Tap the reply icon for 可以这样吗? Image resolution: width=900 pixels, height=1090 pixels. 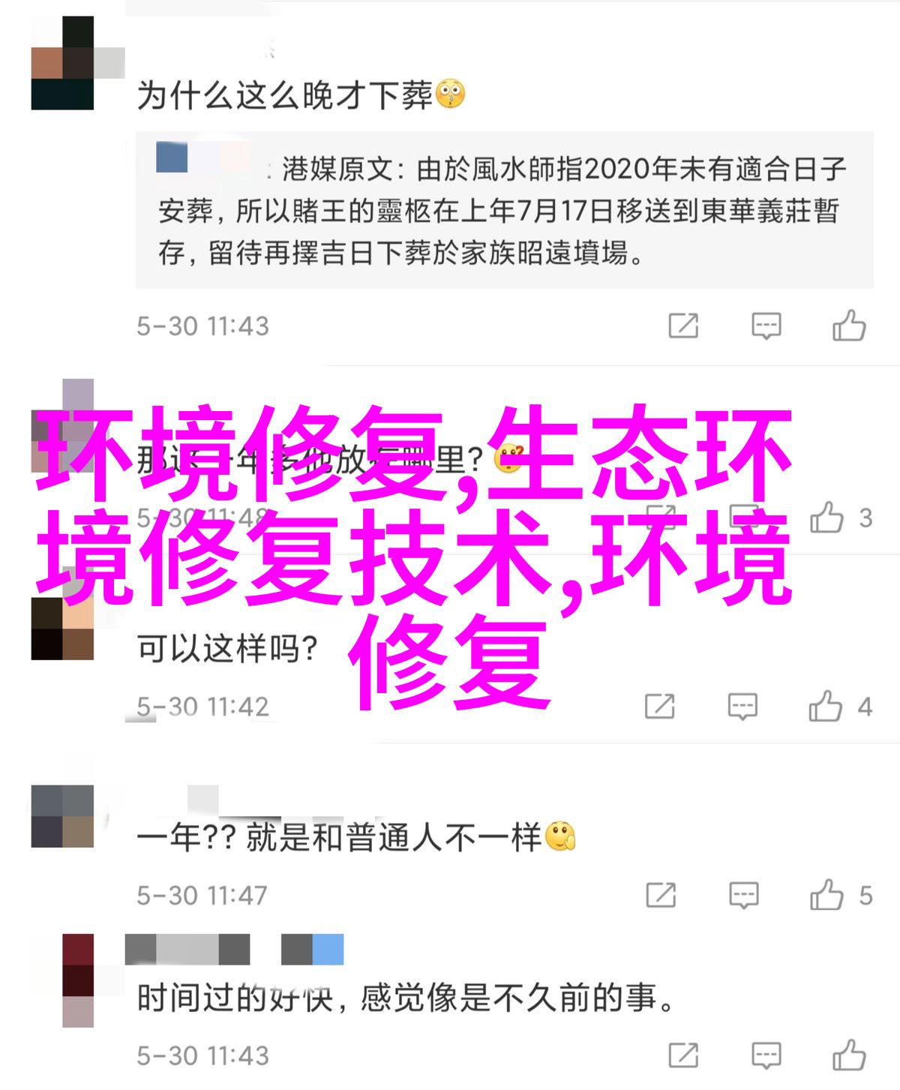click(742, 707)
